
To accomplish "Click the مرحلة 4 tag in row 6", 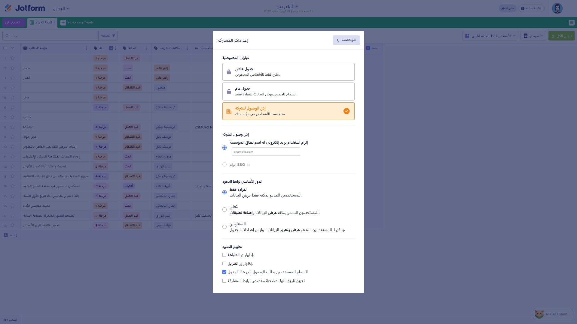I will pyautogui.click(x=101, y=107).
